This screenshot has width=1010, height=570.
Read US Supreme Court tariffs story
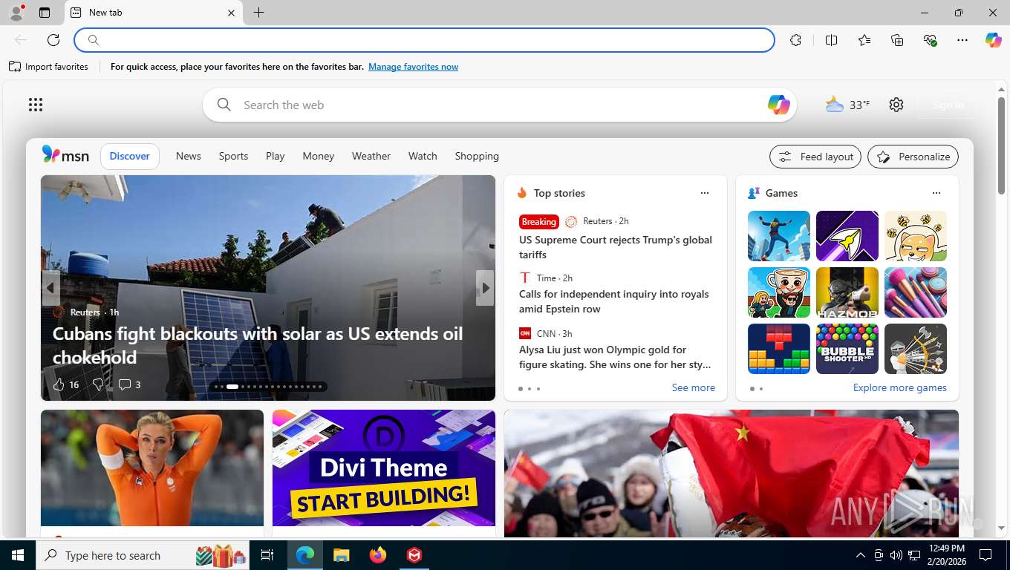pos(616,247)
